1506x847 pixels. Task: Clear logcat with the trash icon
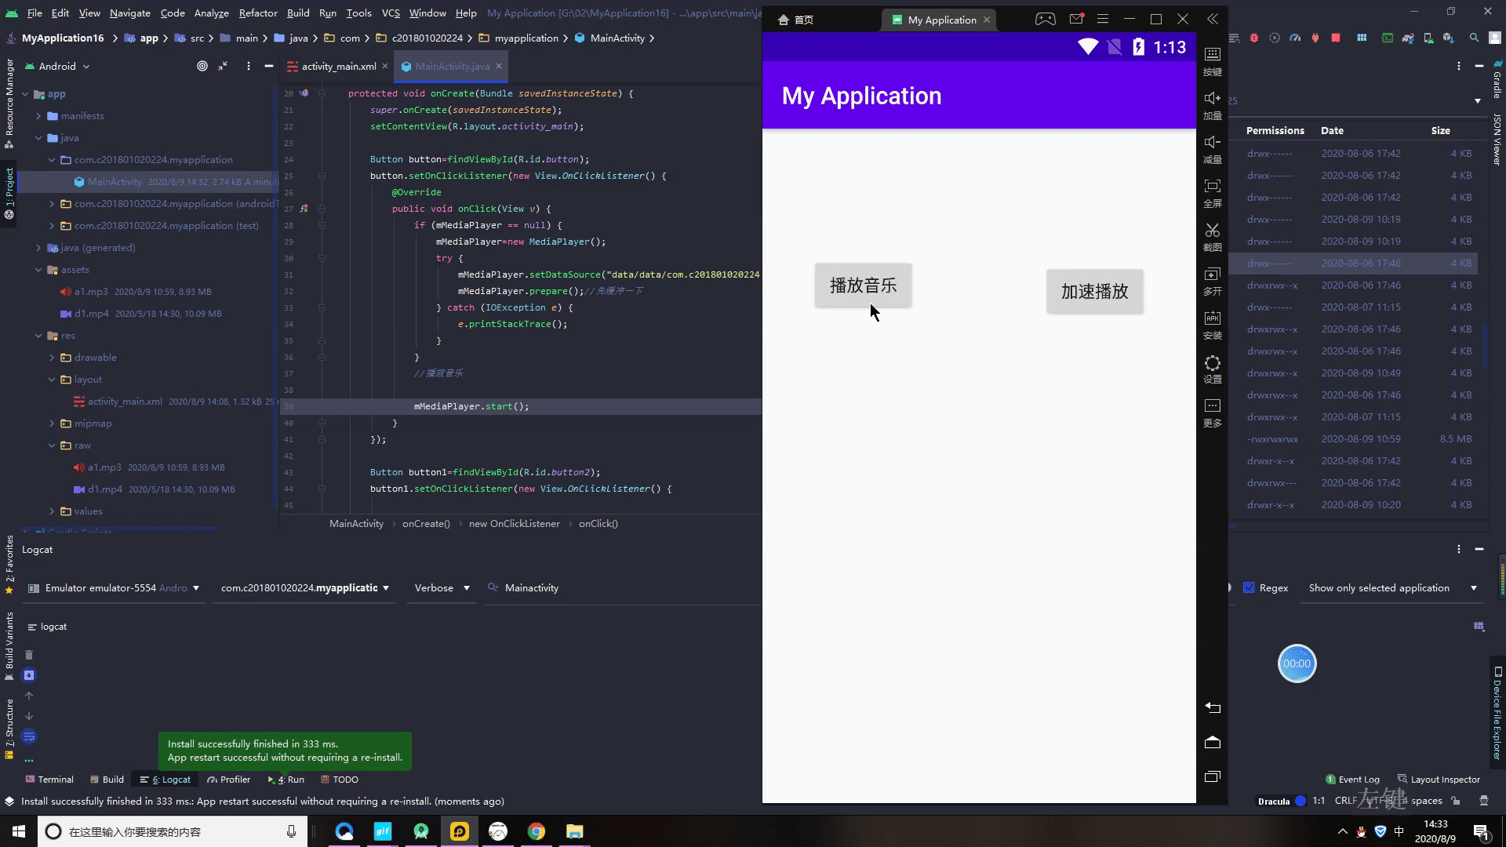pos(29,655)
